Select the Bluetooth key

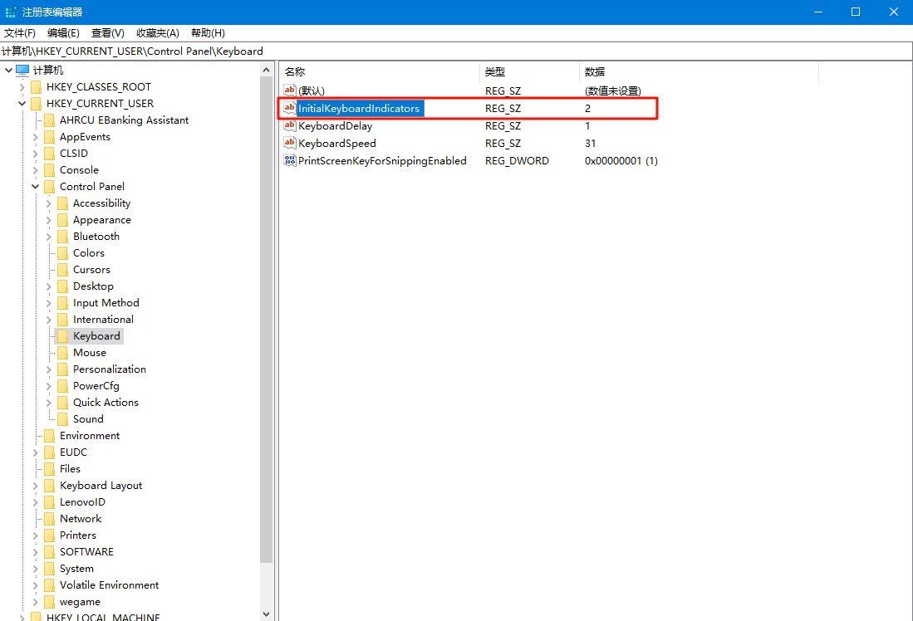(96, 237)
